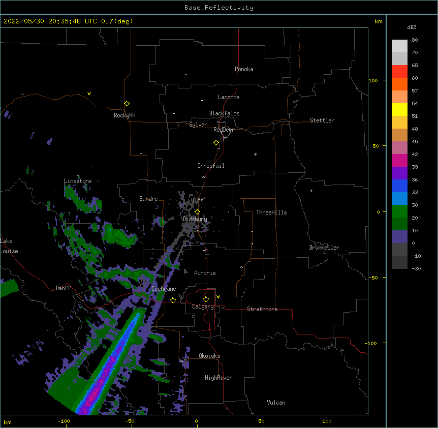This screenshot has width=438, height=428.
Task: Select the top light gray 80 dBZ swatch
Action: point(399,46)
